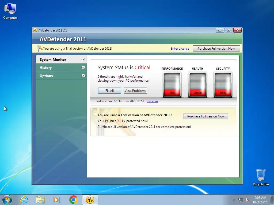Select the System Monitor tab
The width and height of the screenshot is (274, 205).
click(61, 60)
